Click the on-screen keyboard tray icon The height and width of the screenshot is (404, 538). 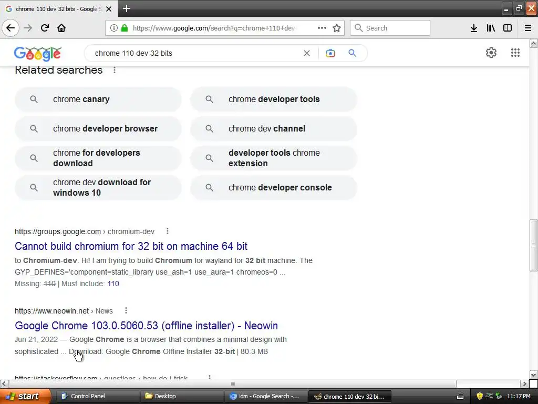460,397
